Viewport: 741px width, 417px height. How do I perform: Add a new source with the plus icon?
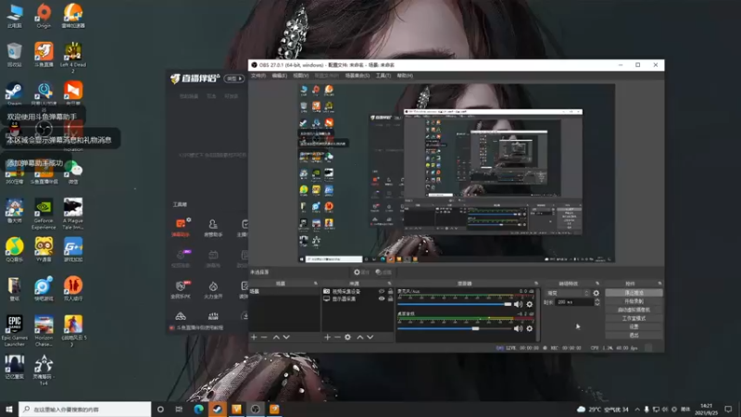[x=327, y=337]
